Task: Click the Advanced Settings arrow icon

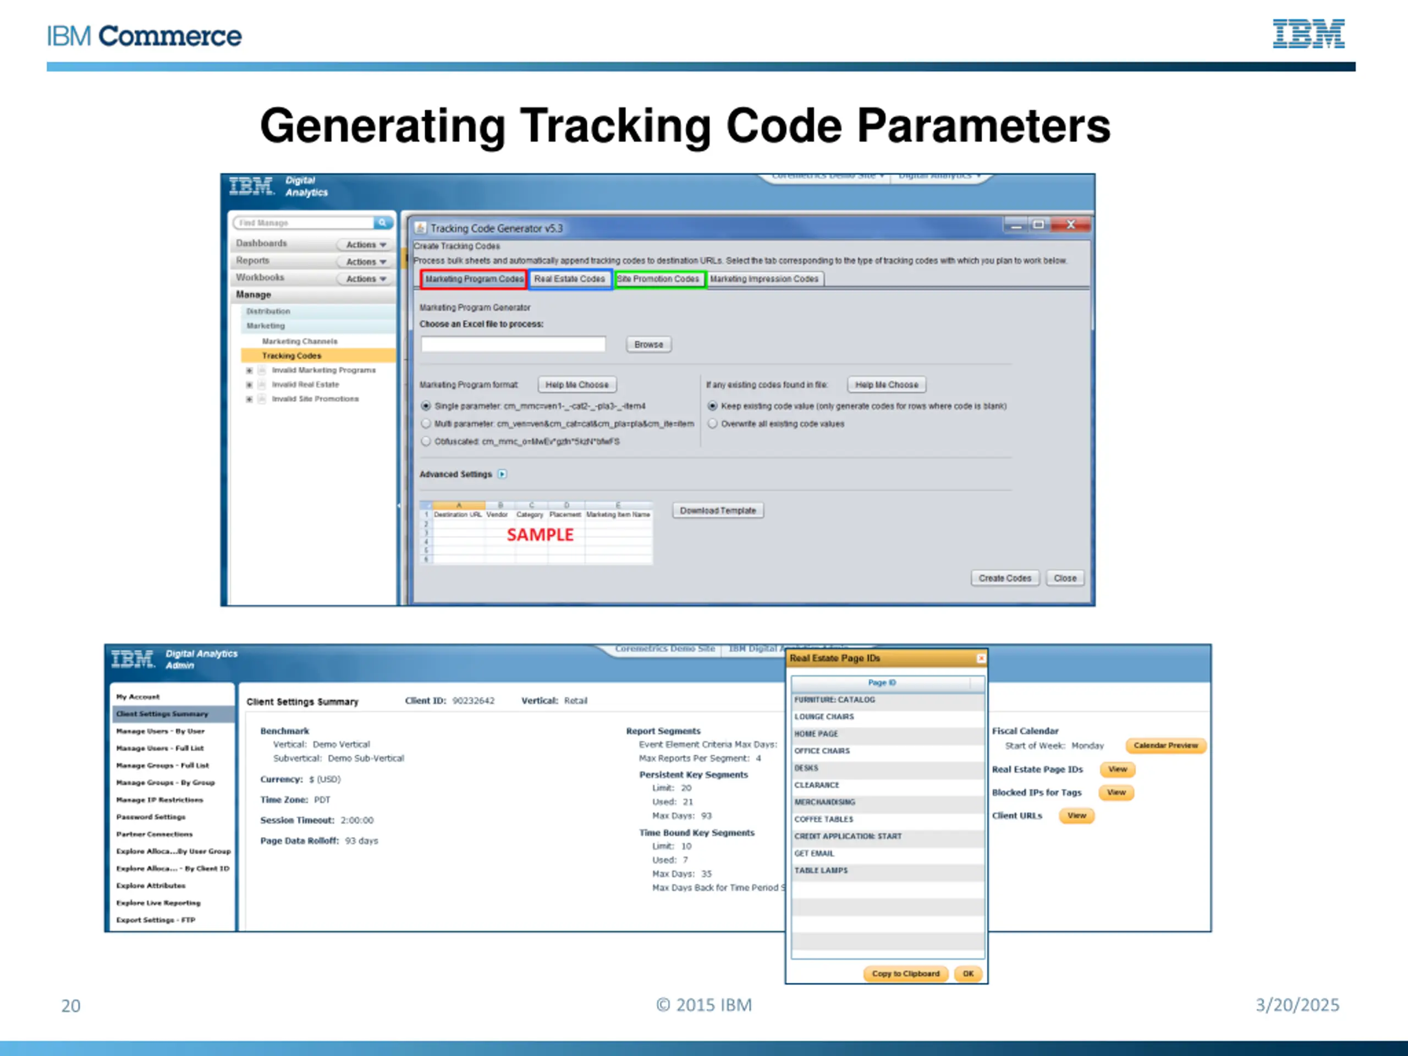Action: [502, 474]
